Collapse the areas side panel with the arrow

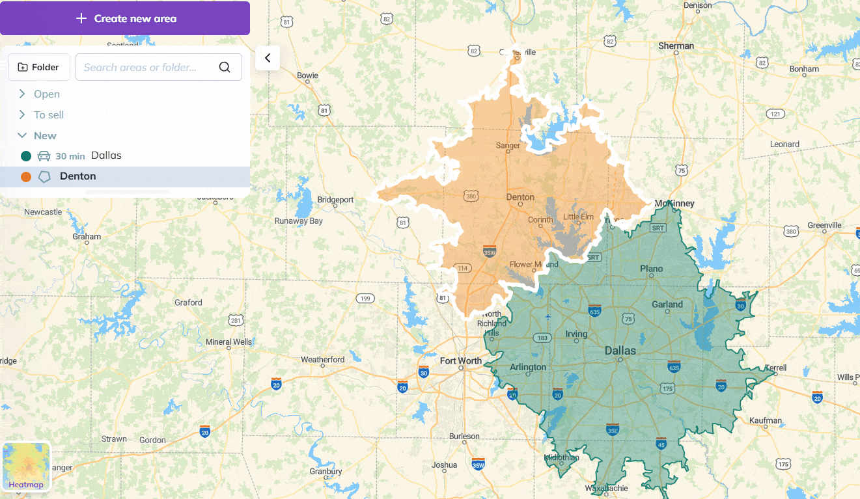click(268, 58)
